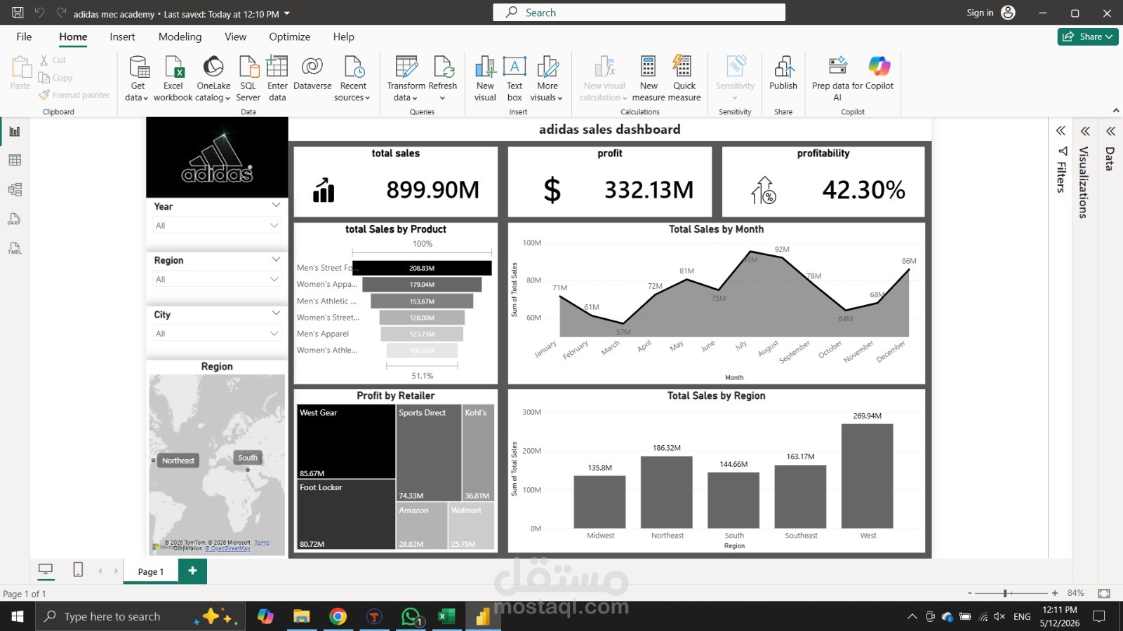Open the Year slicer dropdown
Viewport: 1123px width, 631px height.
pos(217,225)
